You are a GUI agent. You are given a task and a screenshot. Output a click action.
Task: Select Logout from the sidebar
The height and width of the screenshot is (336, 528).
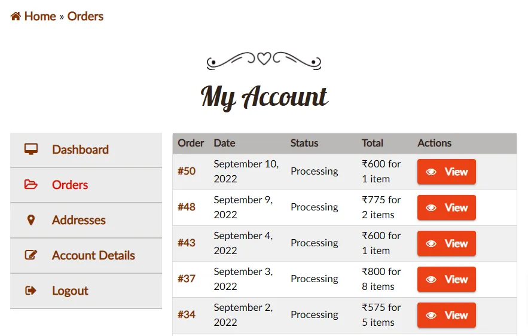tap(70, 291)
